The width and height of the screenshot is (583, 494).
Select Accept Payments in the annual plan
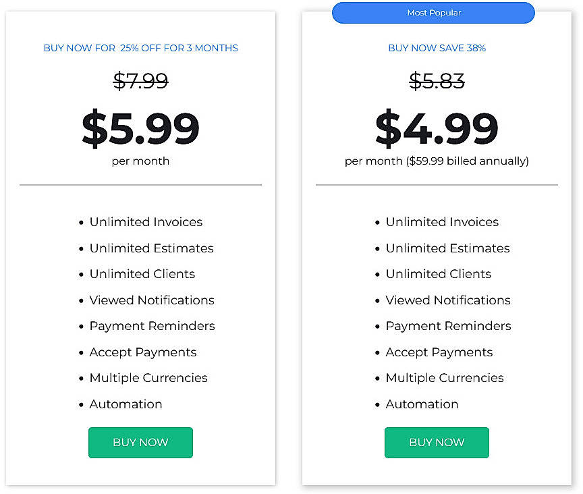coord(439,352)
